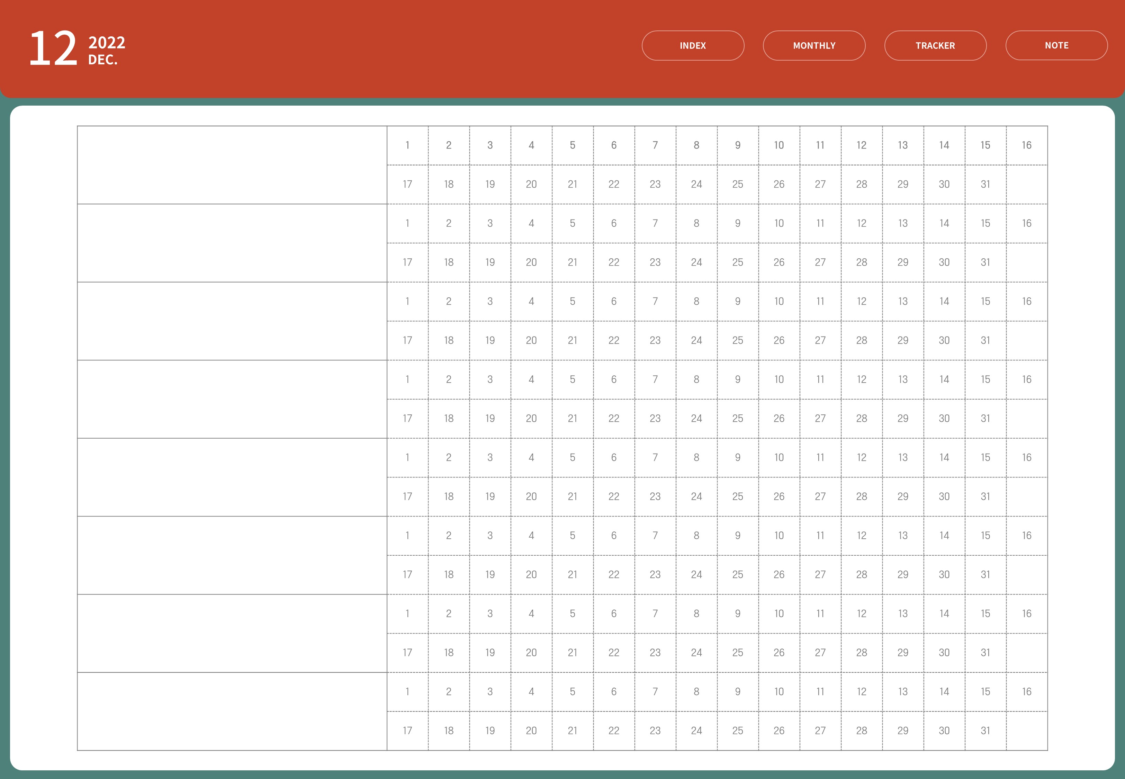This screenshot has height=779, width=1125.
Task: Mark day 8 in the eighth tracker
Action: pos(697,692)
